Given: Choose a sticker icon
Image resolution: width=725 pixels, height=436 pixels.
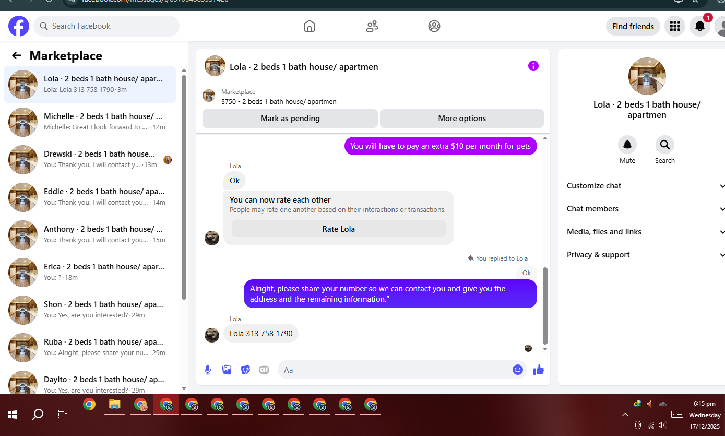Looking at the screenshot, I should coord(245,370).
